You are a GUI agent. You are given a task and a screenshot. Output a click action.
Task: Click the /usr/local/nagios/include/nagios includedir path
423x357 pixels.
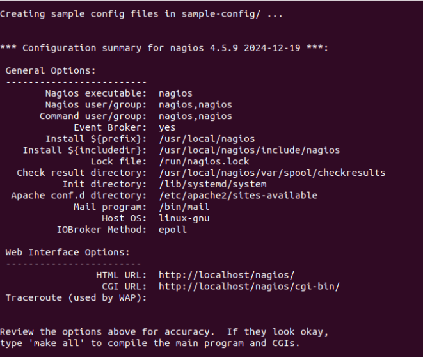(249, 150)
